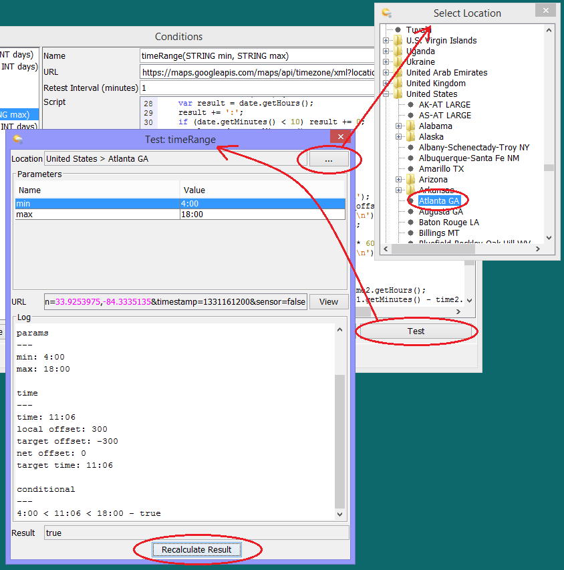Click the View button beside the URL

[329, 302]
